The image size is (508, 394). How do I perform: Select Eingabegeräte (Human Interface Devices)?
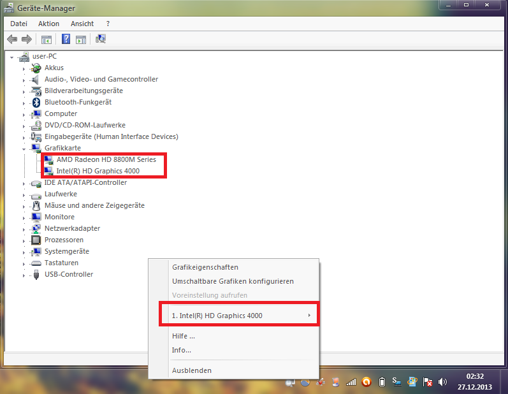(112, 136)
